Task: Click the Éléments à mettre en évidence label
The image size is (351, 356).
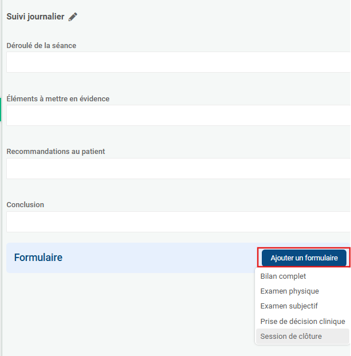Action: (x=58, y=98)
